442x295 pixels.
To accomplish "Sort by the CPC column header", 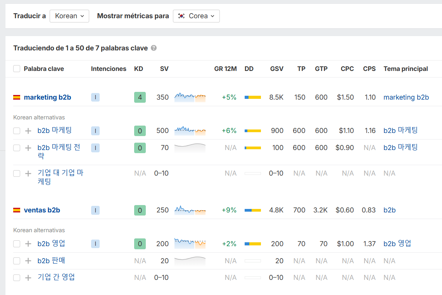I will pos(347,69).
